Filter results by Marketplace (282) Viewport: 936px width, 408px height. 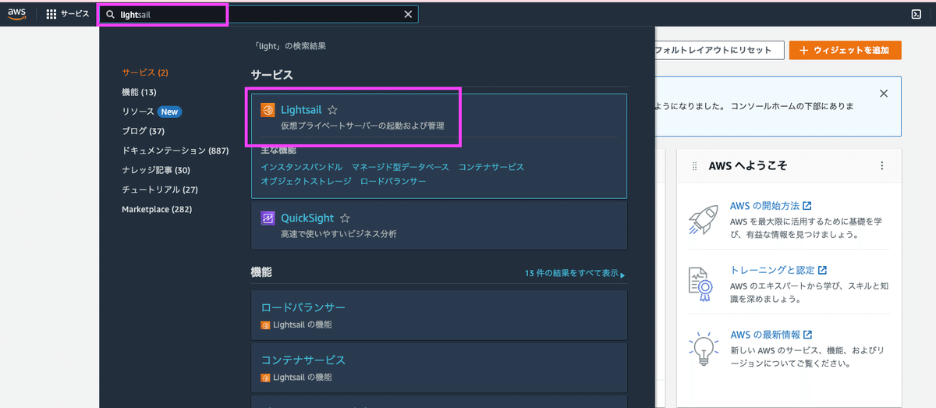(157, 209)
